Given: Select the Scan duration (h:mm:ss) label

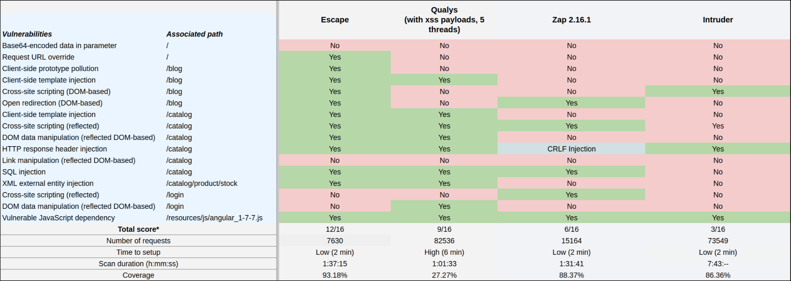Looking at the screenshot, I should click(138, 264).
